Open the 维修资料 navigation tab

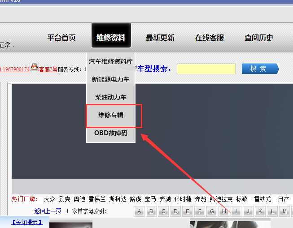[111, 35]
